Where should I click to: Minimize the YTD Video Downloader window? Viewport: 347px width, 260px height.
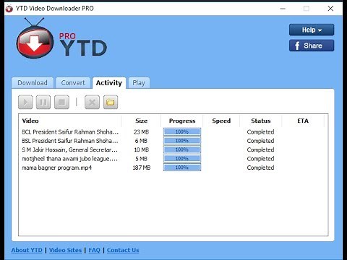[x=283, y=9]
